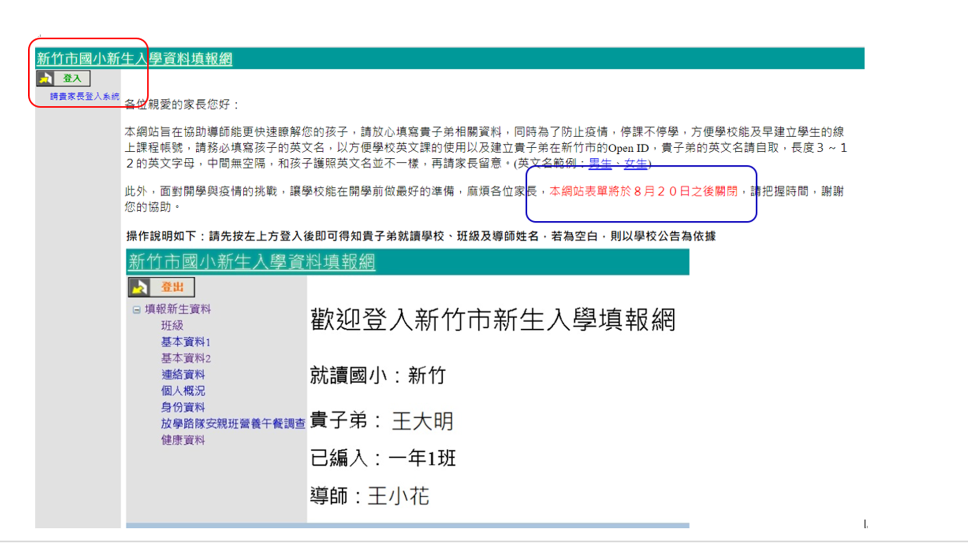The height and width of the screenshot is (543, 968).
Task: Open the 基本資料2 tree item
Action: click(186, 358)
